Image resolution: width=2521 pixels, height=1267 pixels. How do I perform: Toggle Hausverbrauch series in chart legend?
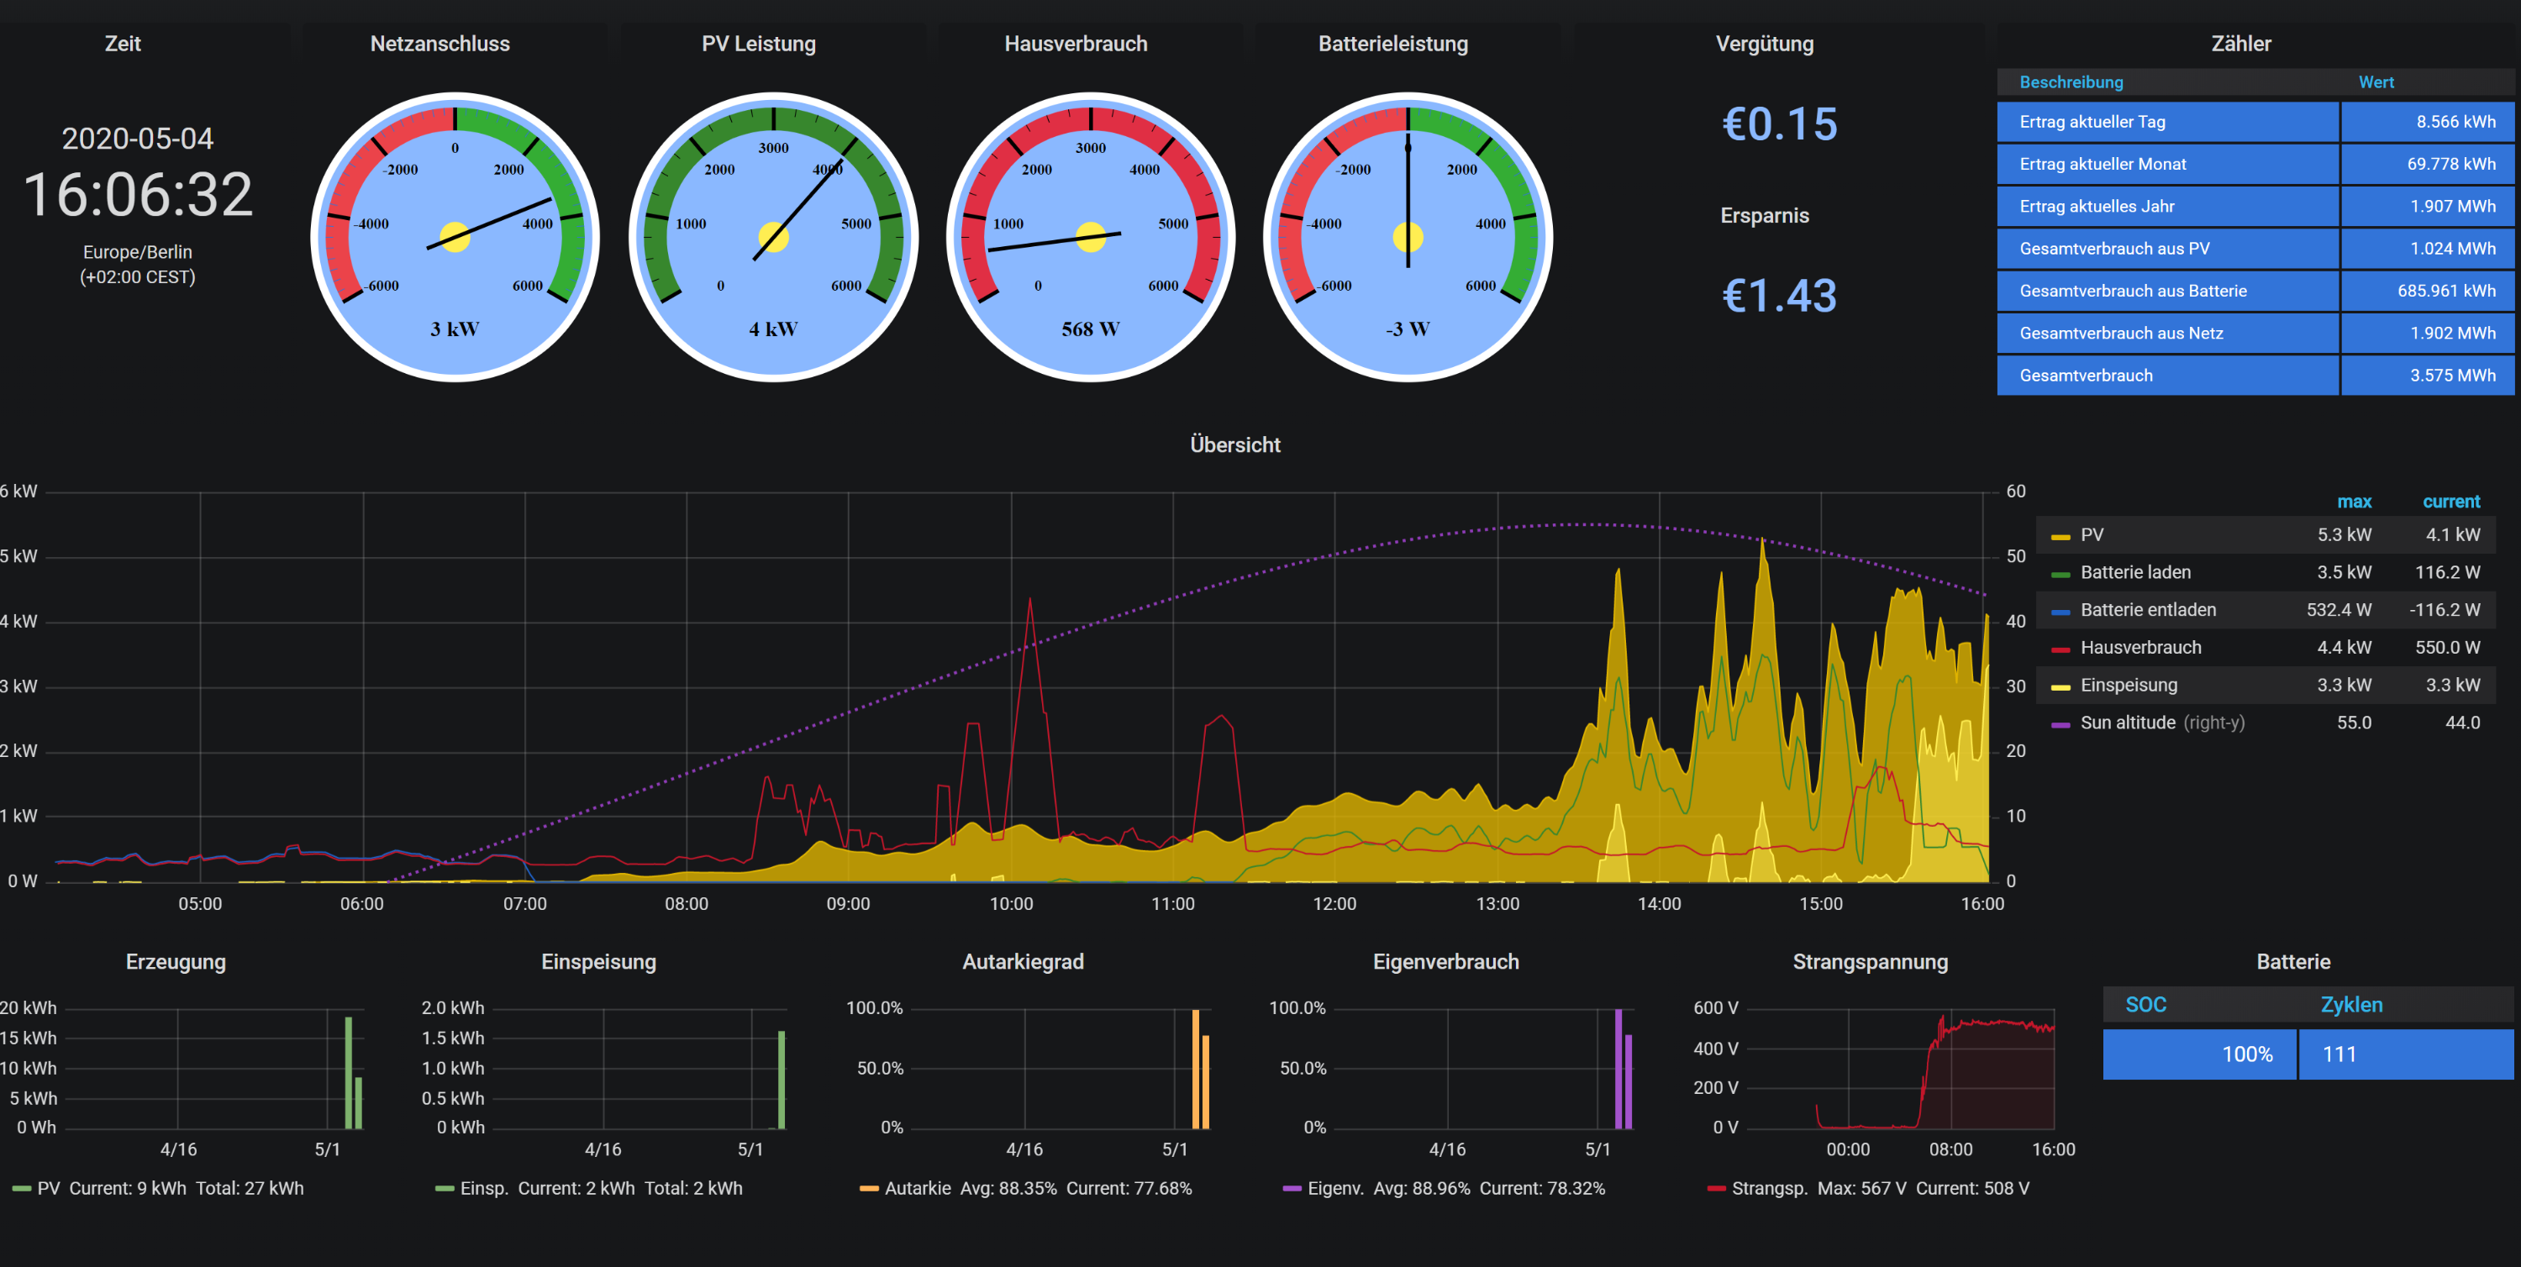pos(2139,648)
